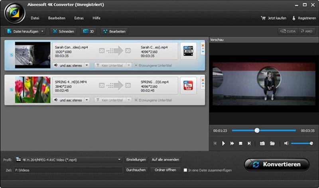Open the 4K YouTube output format icon for SPRING
319x188 pixels.
click(x=188, y=86)
